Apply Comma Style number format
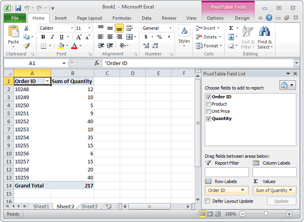The width and height of the screenshot is (304, 222). coord(169,37)
